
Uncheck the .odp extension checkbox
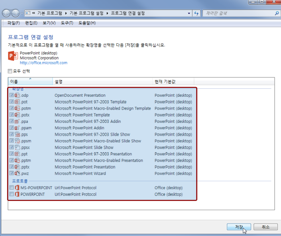pos(12,95)
